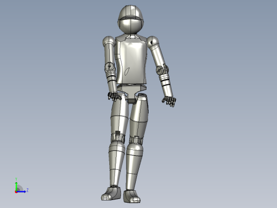Viewport: 277px width, 208px height.
Task: Click the Z label of the triad
Action: [x=27, y=190]
